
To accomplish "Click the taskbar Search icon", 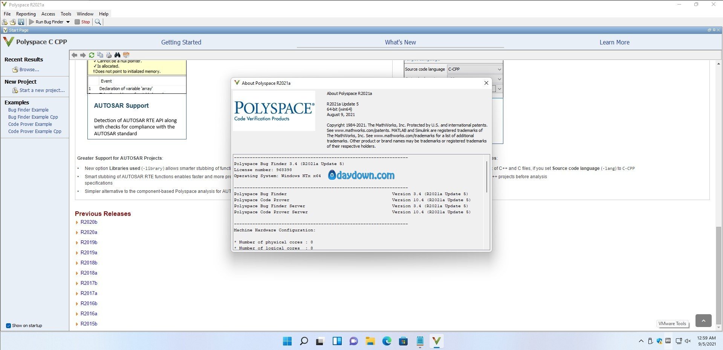I will point(304,341).
